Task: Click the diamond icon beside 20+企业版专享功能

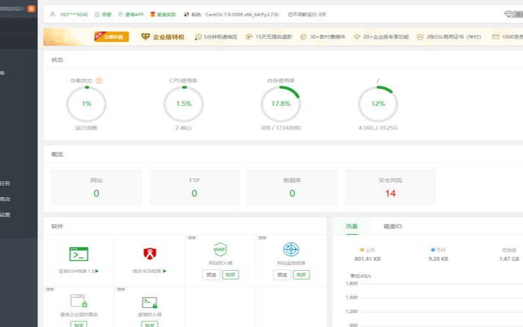Action: point(357,37)
